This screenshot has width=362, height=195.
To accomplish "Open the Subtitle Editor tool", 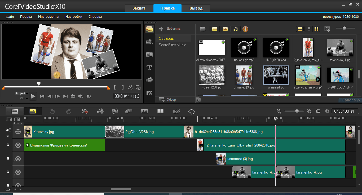I will point(144,111).
